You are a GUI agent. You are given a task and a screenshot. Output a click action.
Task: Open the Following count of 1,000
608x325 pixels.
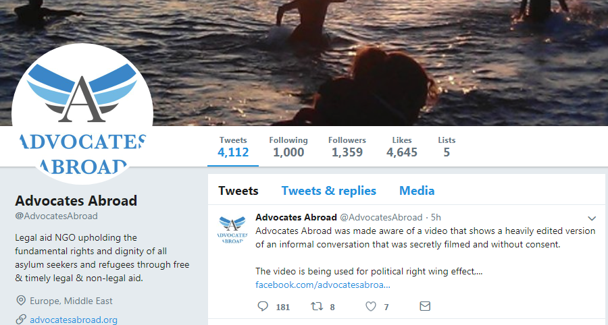tap(288, 146)
